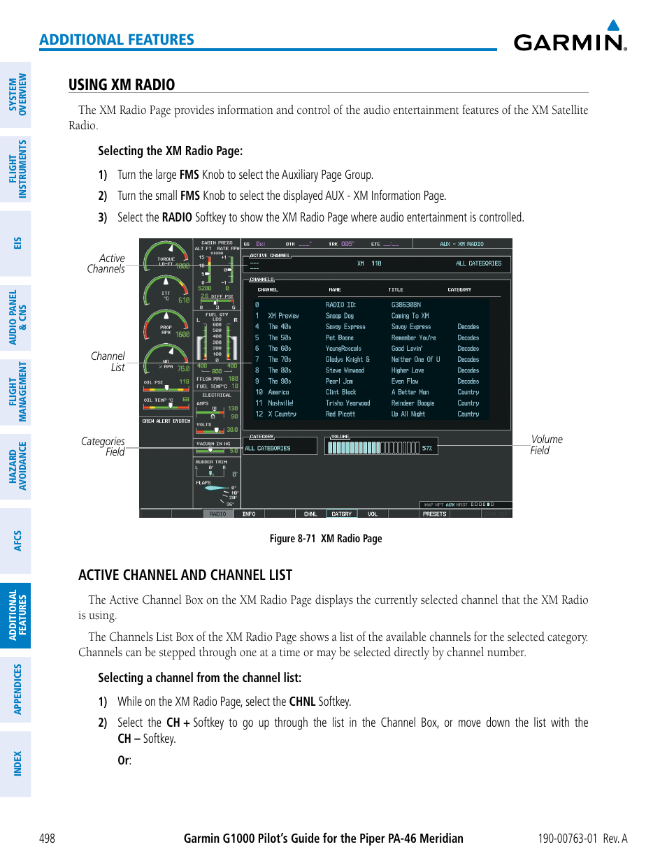The image size is (667, 863).
Task: Switch to the AFCS side tab
Action: coord(15,540)
